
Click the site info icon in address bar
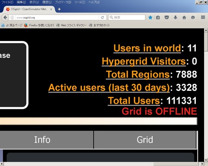pyautogui.click(x=12, y=18)
